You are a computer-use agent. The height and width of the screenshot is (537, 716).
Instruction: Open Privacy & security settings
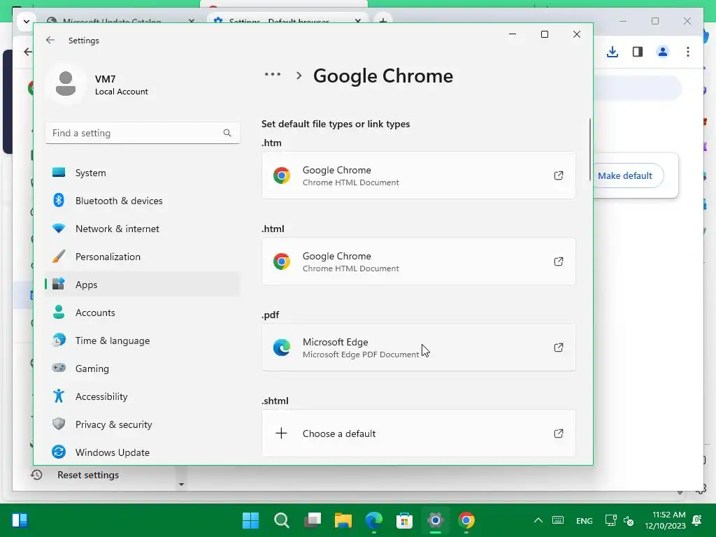143,424
